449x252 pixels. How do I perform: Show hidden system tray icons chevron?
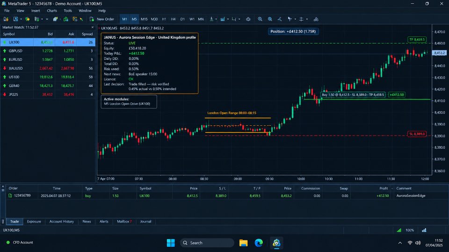pyautogui.click(x=400, y=243)
